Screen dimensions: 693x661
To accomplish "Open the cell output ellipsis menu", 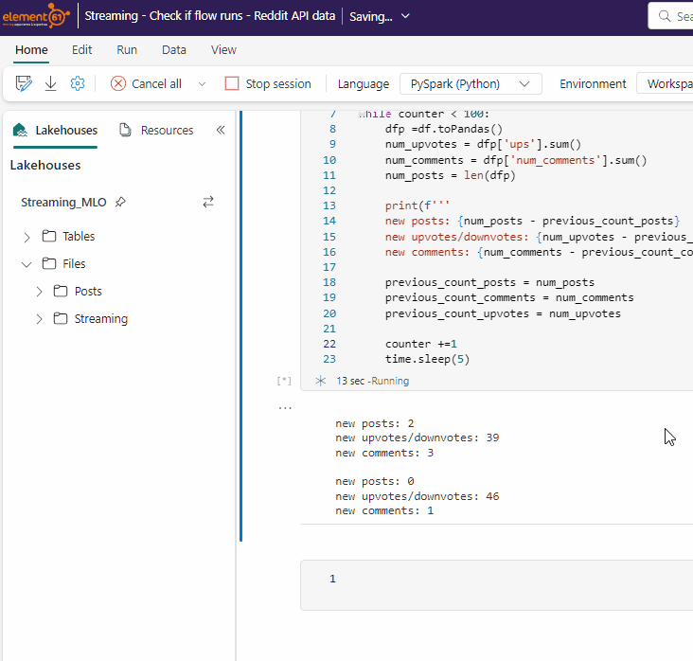I will [284, 408].
